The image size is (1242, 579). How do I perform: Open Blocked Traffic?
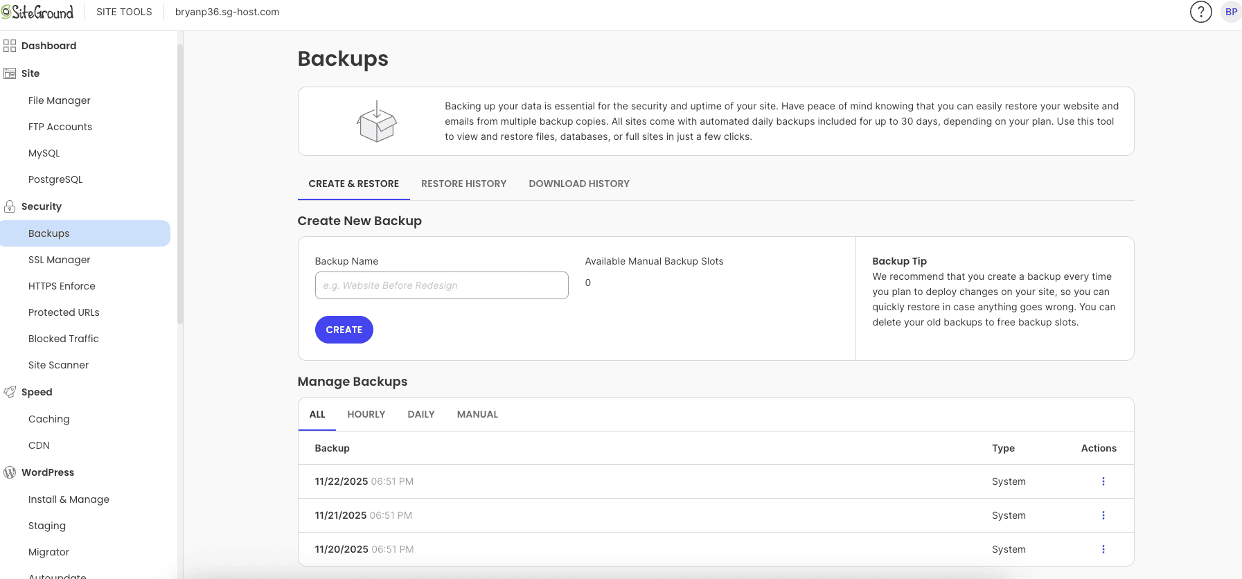pos(64,339)
